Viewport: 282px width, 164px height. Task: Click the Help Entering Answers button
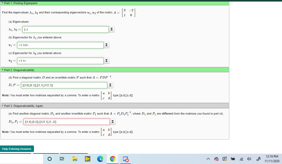click(17, 149)
